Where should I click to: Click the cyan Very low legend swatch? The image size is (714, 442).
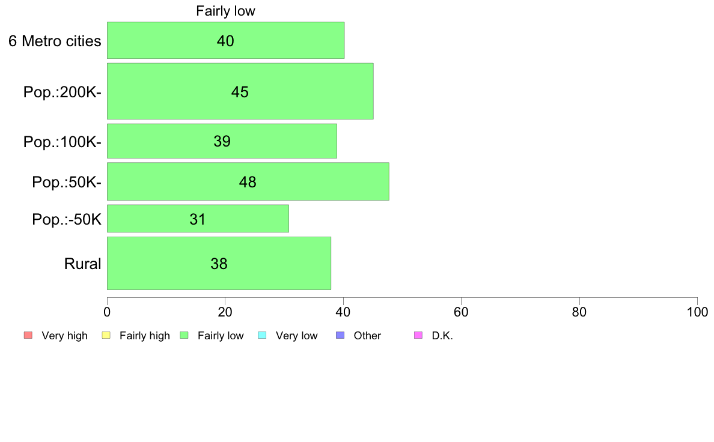point(262,336)
